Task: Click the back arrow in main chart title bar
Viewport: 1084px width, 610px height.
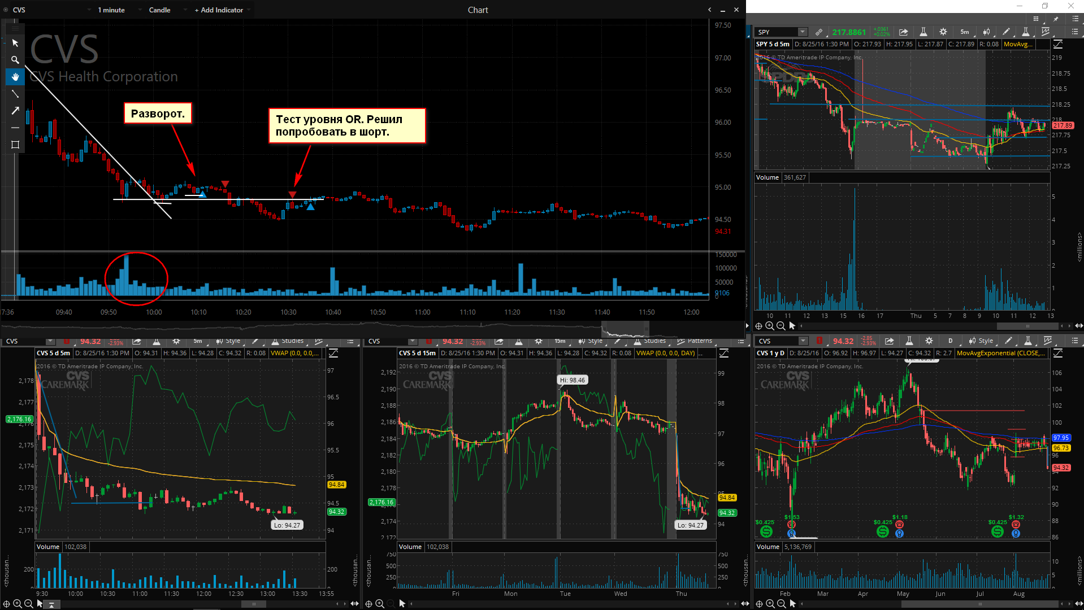Action: pyautogui.click(x=710, y=10)
